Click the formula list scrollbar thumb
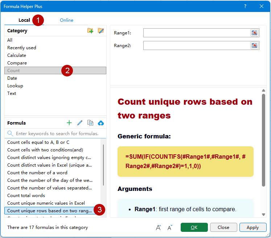This screenshot has height=238, width=271. coord(103,165)
